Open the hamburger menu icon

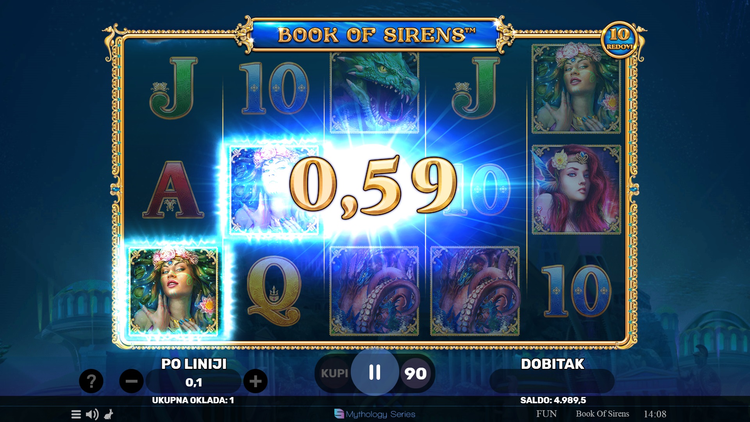pyautogui.click(x=76, y=414)
